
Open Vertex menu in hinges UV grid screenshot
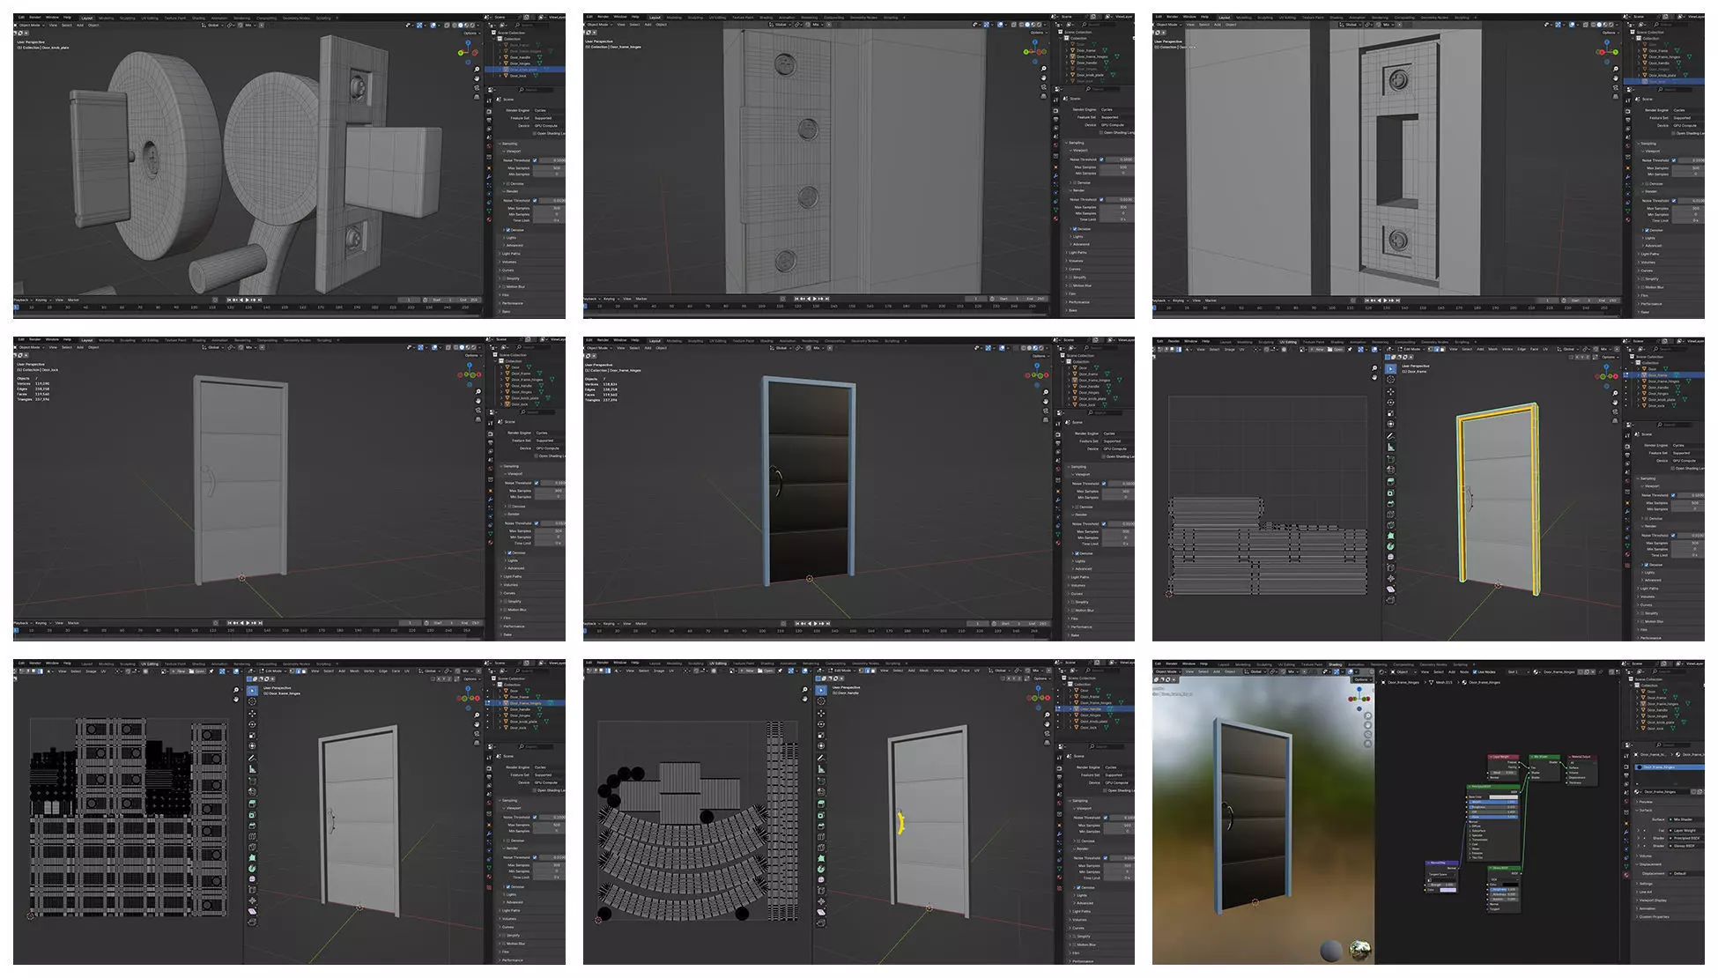369,671
